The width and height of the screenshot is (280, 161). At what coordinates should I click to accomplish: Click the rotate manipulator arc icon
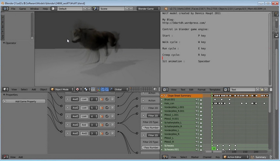[x=107, y=89]
